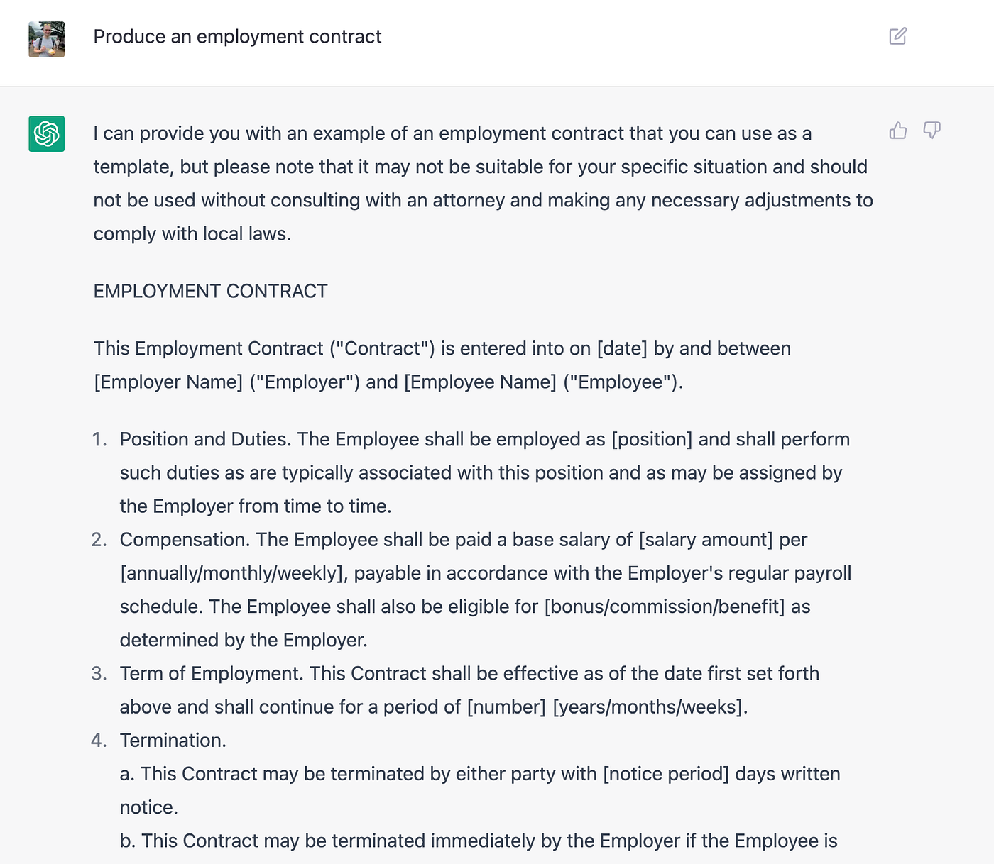Click the EMPLOYMENT CONTRACT heading text
The width and height of the screenshot is (994, 864).
(210, 291)
